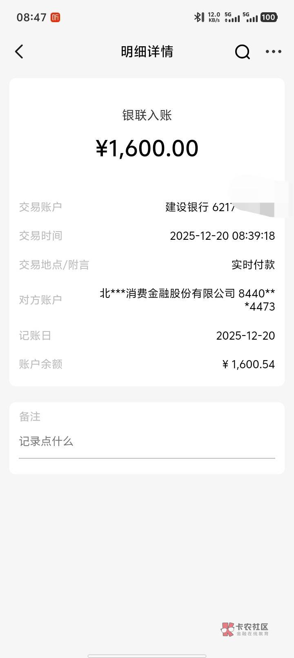Viewport: 294px width, 658px height.
Task: Tap the back arrow icon
Action: point(19,52)
